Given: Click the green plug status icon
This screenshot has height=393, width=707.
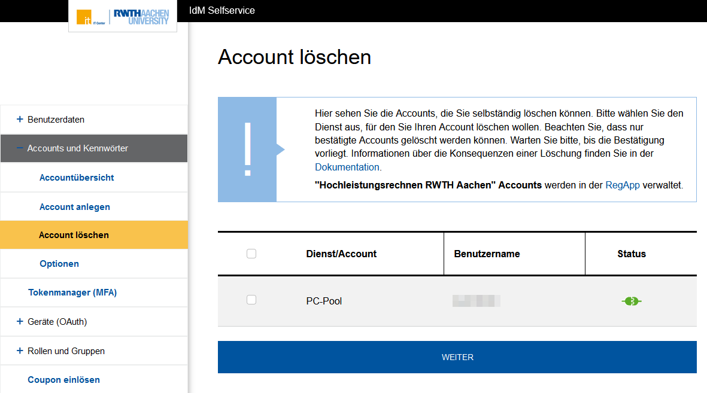Looking at the screenshot, I should click(631, 301).
